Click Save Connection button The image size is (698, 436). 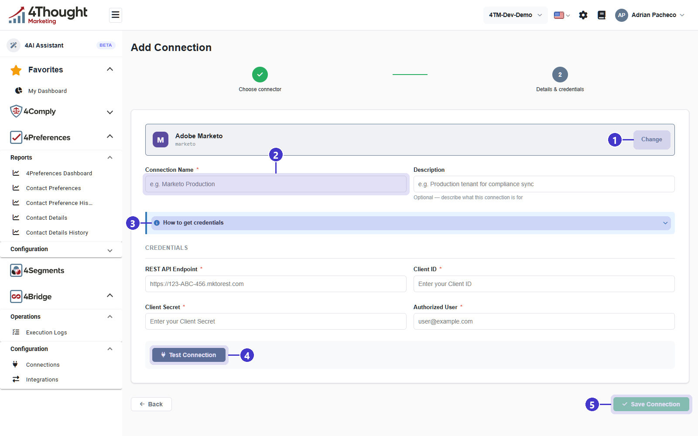(x=651, y=404)
